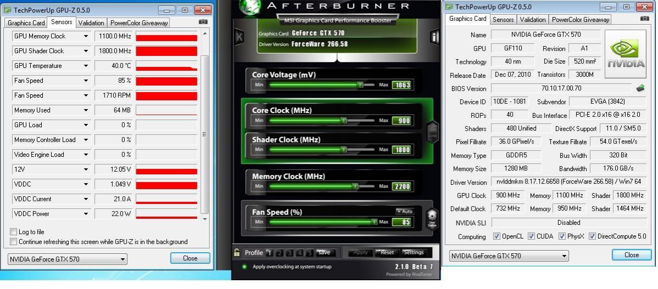Screen dimensions: 658x289
Task: Open the VDDC Current sensor dropdown
Action: 86,199
